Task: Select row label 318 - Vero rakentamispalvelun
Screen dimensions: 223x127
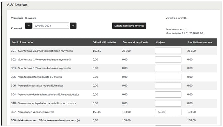Action: tap(43, 103)
